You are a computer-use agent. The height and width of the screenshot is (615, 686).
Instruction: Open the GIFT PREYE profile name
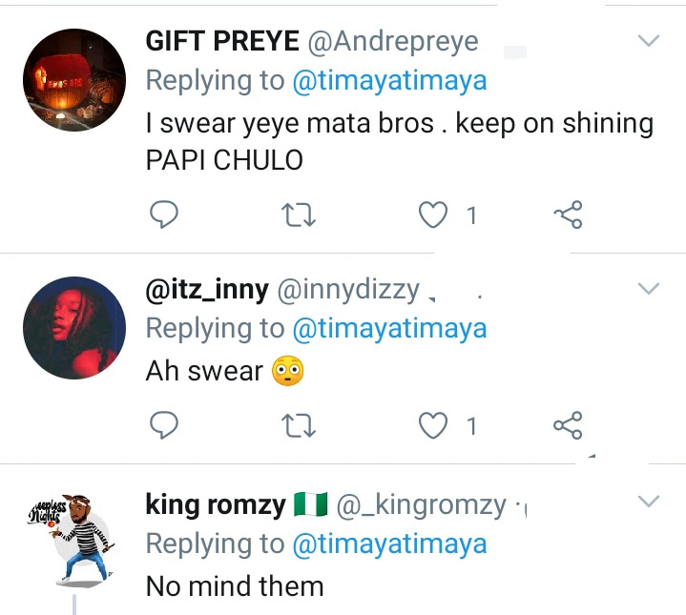(218, 42)
